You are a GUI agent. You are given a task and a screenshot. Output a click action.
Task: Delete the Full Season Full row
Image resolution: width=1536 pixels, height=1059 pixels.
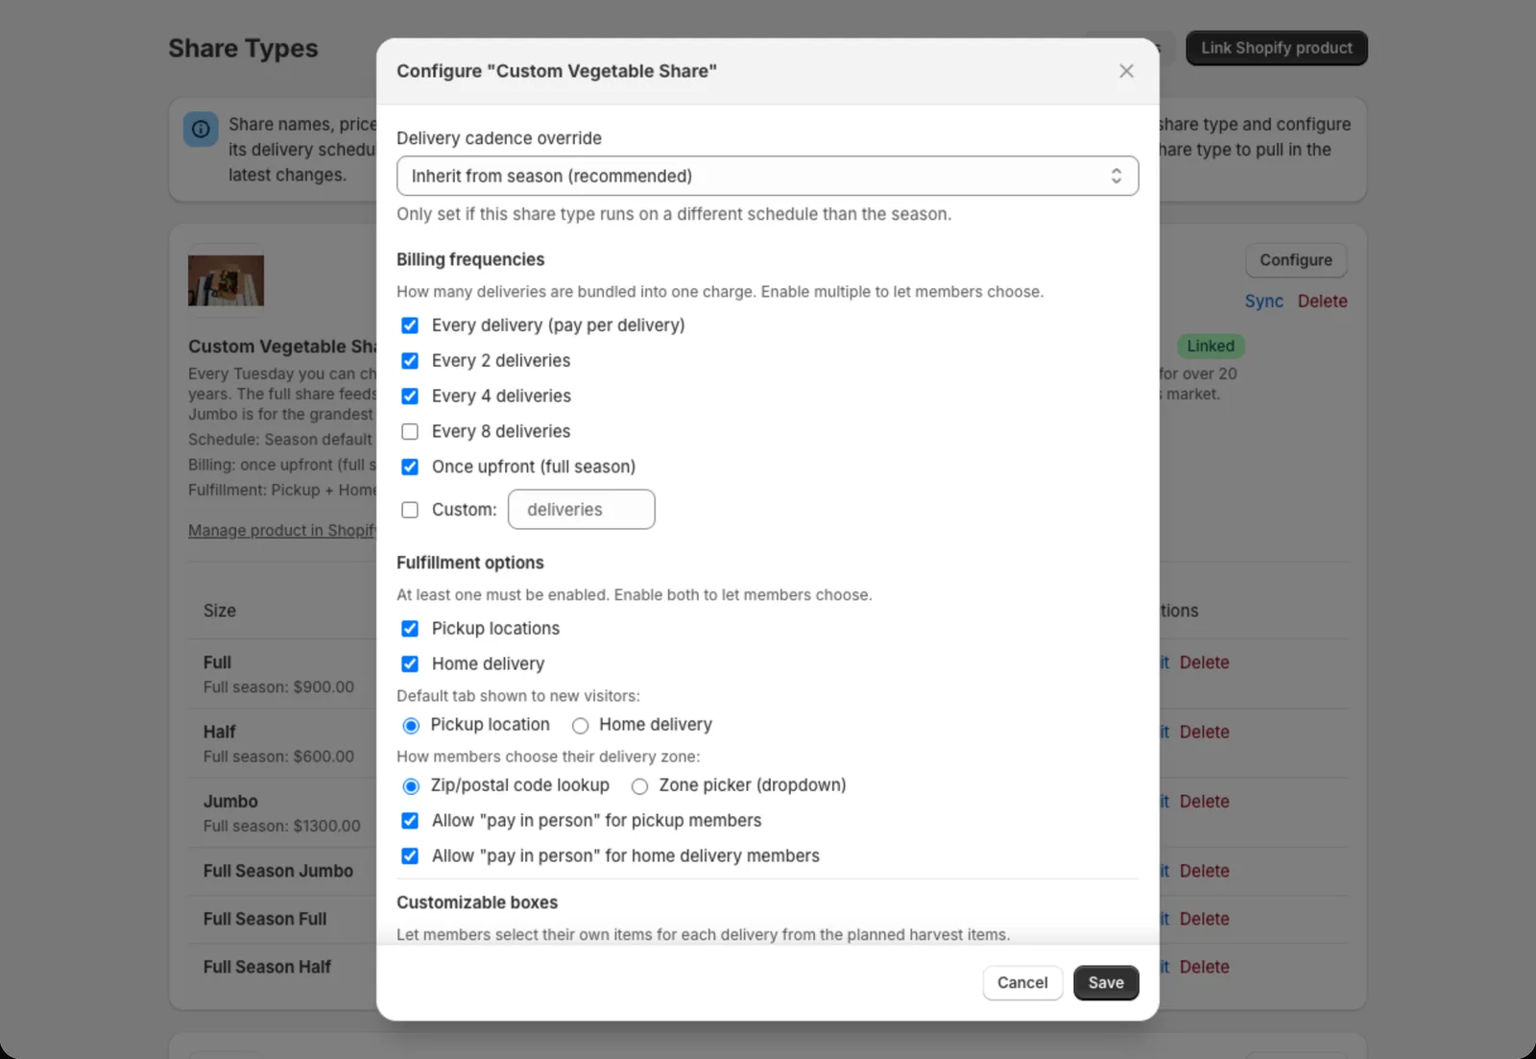point(1204,919)
